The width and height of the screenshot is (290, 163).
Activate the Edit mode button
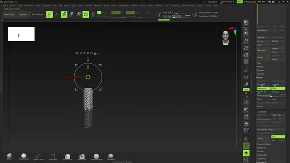tap(49, 14)
